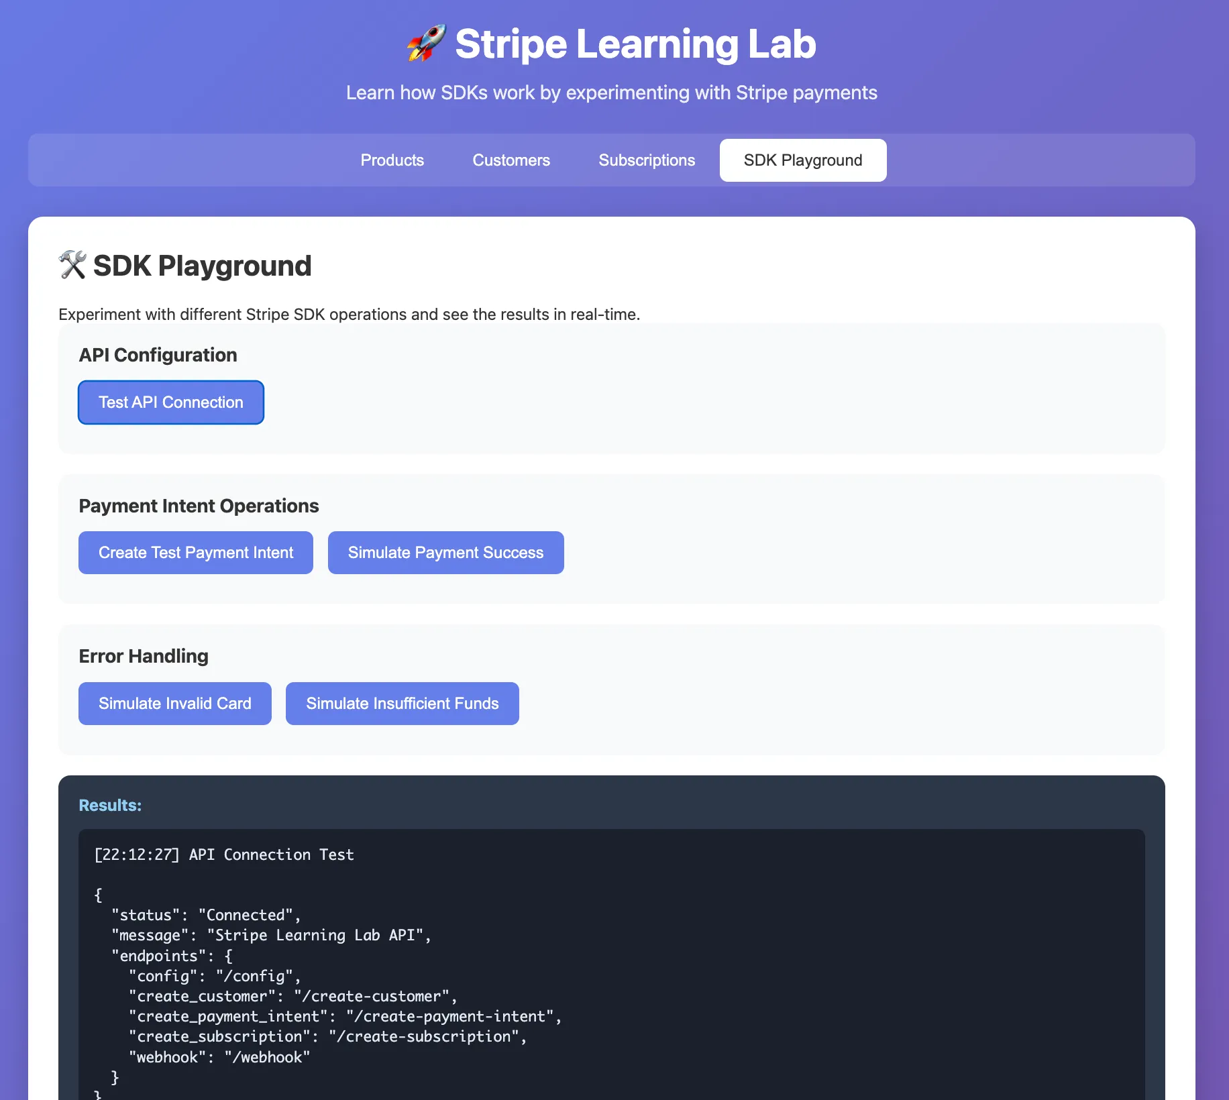Click the Test API Connection button
The image size is (1229, 1100).
point(170,402)
